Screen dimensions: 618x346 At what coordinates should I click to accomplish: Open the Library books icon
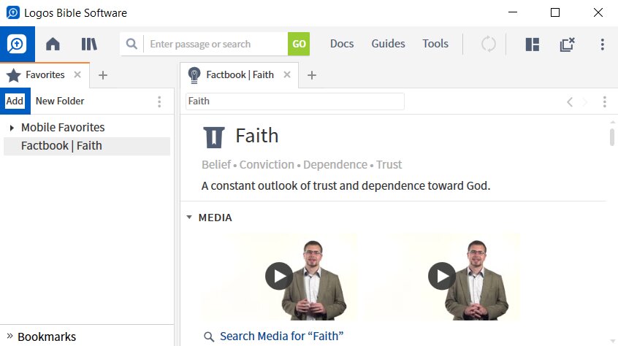pos(89,44)
